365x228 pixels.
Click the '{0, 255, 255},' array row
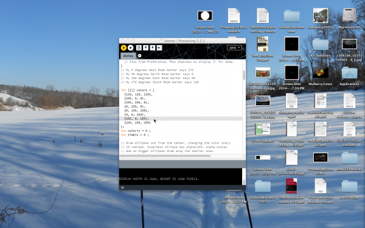(x=136, y=111)
